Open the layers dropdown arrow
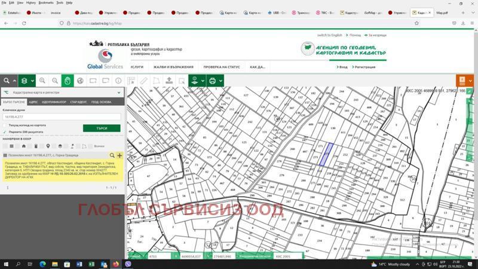 click(x=33, y=81)
